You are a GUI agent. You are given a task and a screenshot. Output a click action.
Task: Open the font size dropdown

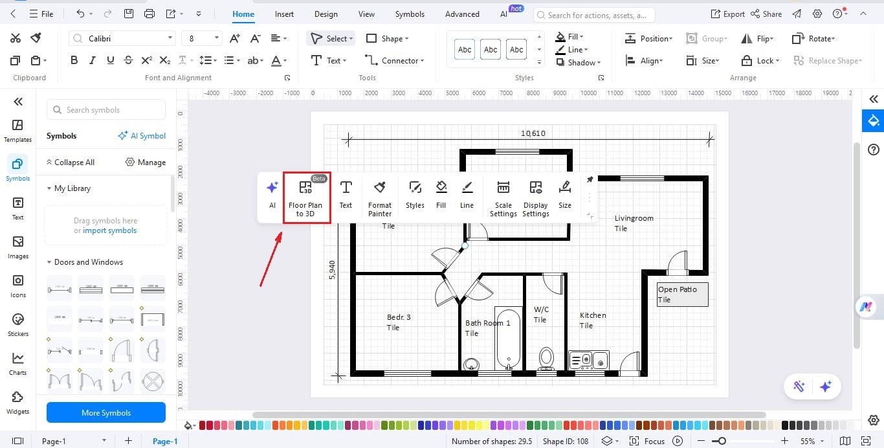(215, 38)
